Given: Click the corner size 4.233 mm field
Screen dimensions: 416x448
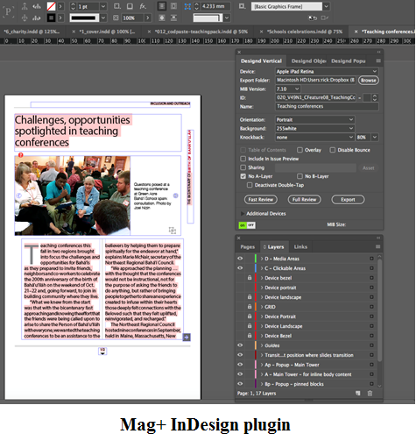Looking at the screenshot, I should click(215, 6).
